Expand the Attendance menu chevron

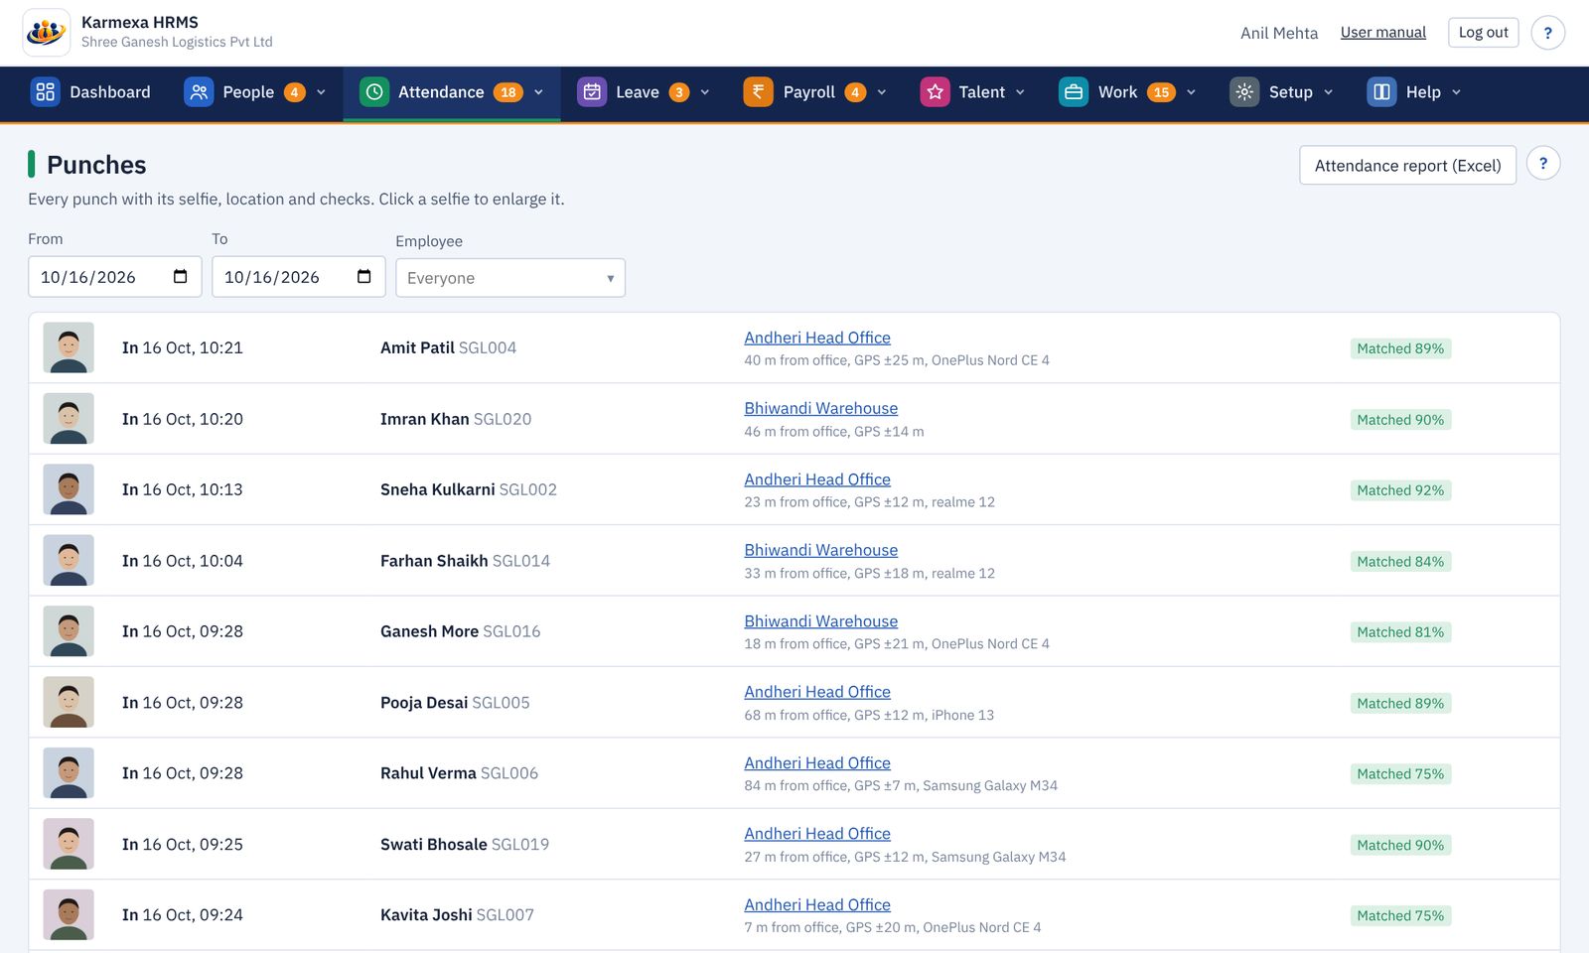click(x=539, y=92)
